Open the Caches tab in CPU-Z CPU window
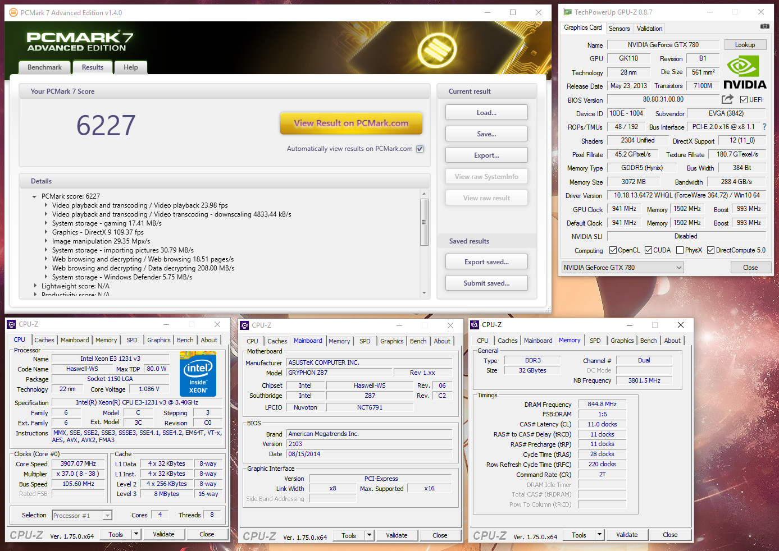 click(x=44, y=340)
